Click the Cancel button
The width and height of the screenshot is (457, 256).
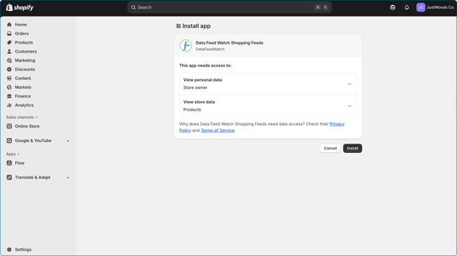330,148
